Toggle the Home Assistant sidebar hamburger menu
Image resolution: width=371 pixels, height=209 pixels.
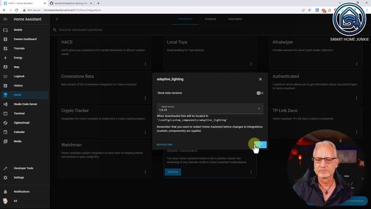click(x=5, y=19)
